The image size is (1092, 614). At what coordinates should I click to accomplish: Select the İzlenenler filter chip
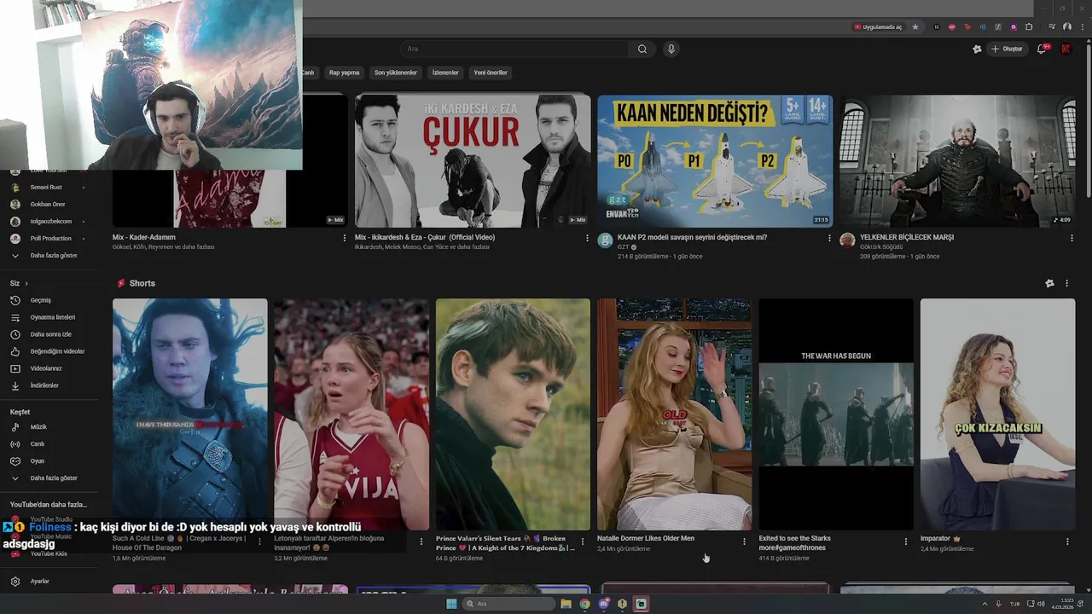(x=445, y=72)
